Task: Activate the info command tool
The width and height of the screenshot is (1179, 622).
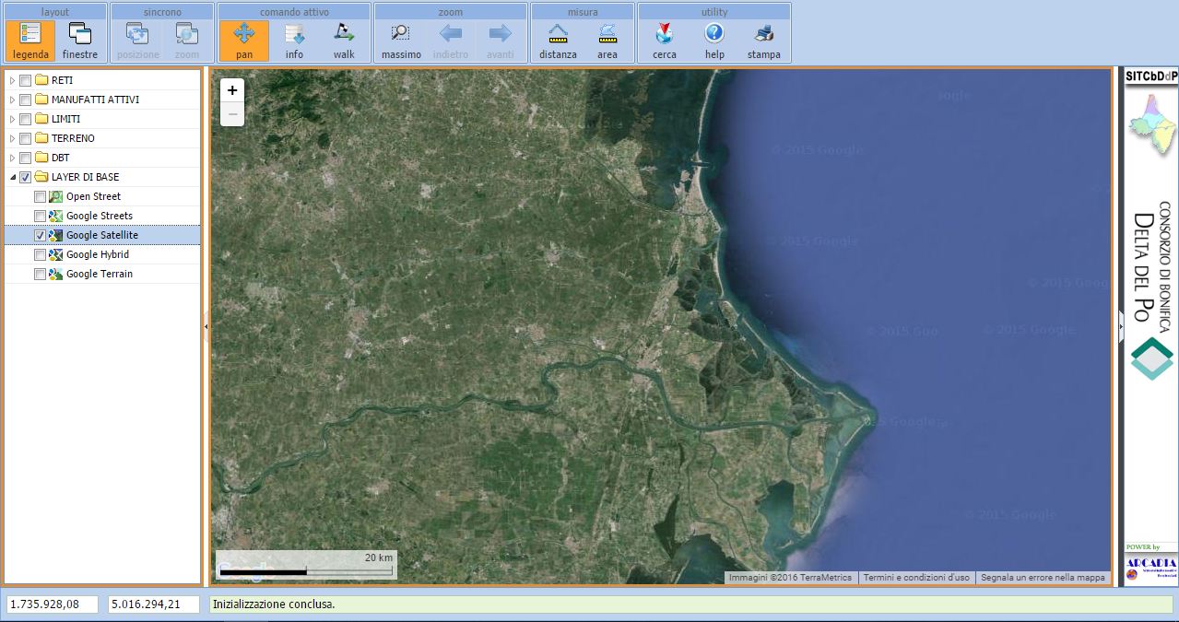Action: click(294, 41)
